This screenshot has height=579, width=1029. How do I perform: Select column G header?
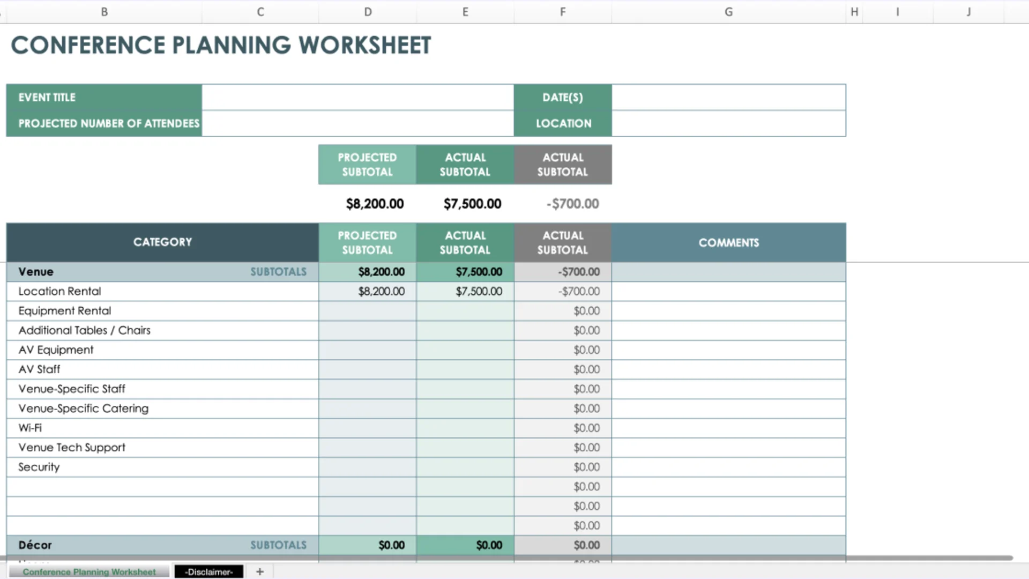coord(729,12)
